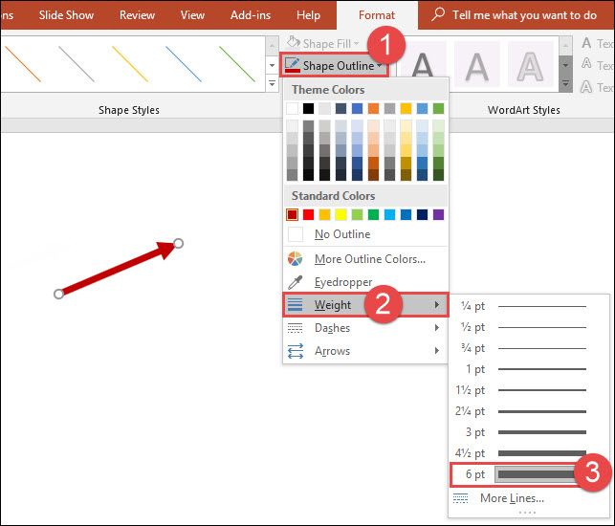This screenshot has width=615, height=526.
Task: Select the dark red standard color
Action: (293, 214)
